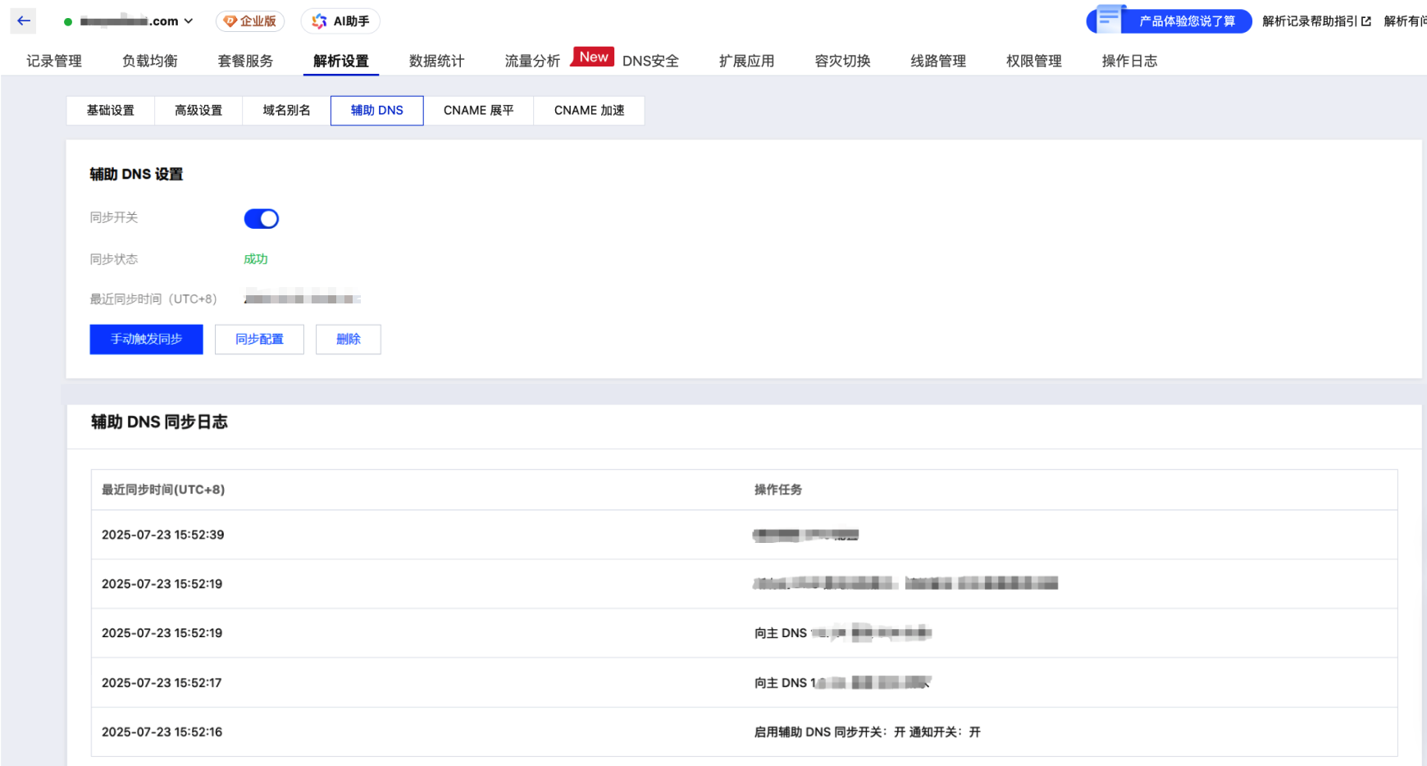This screenshot has width=1427, height=766.
Task: Select the 基础设置 sub-tab
Action: [x=111, y=111]
